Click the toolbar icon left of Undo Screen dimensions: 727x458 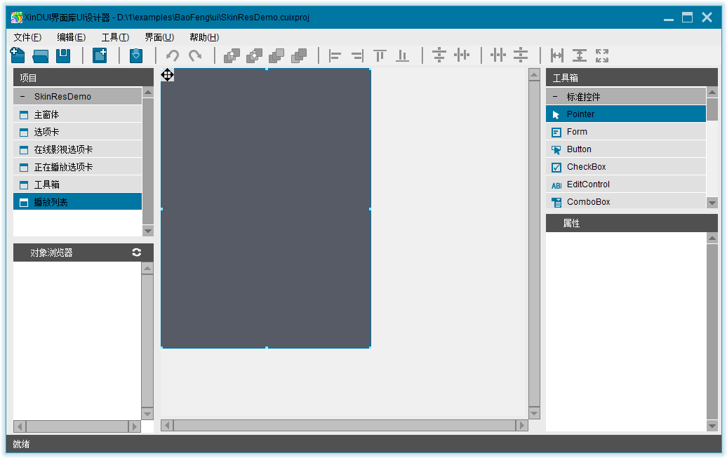136,55
